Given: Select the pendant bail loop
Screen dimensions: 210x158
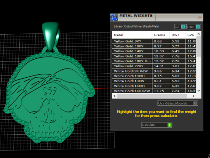Looking at the screenshot, I should (50, 36).
